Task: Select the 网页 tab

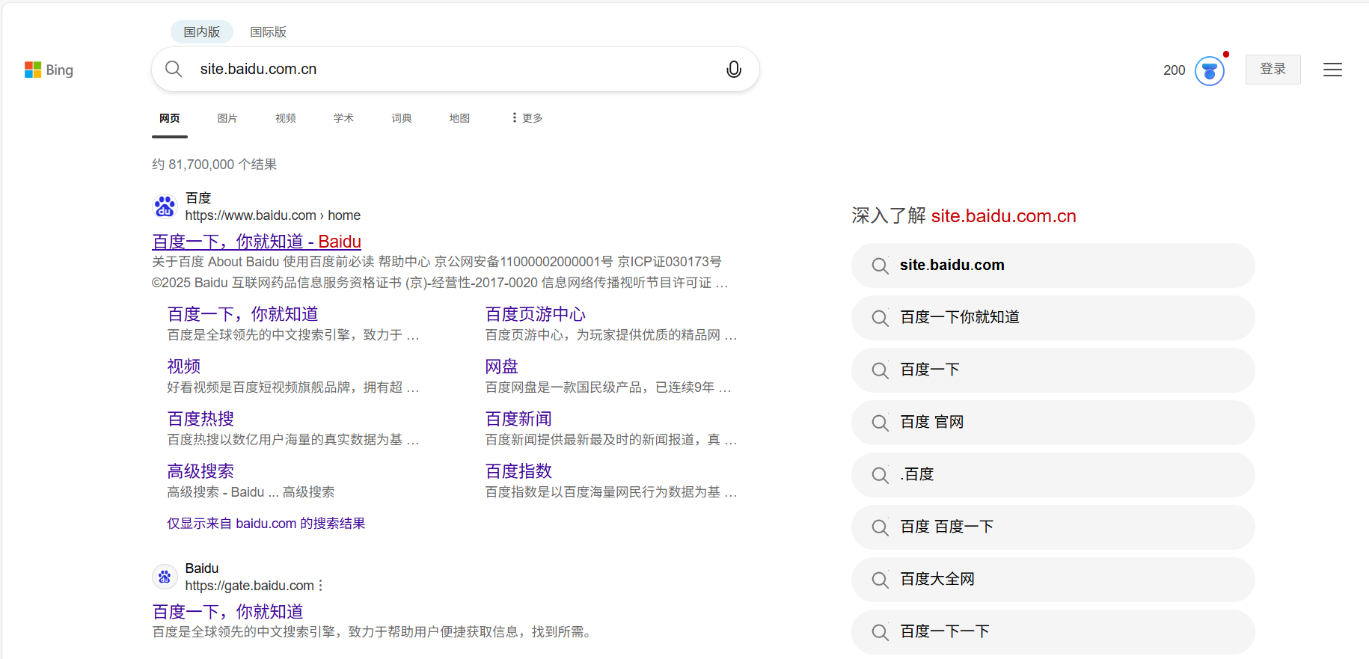Action: coord(170,117)
